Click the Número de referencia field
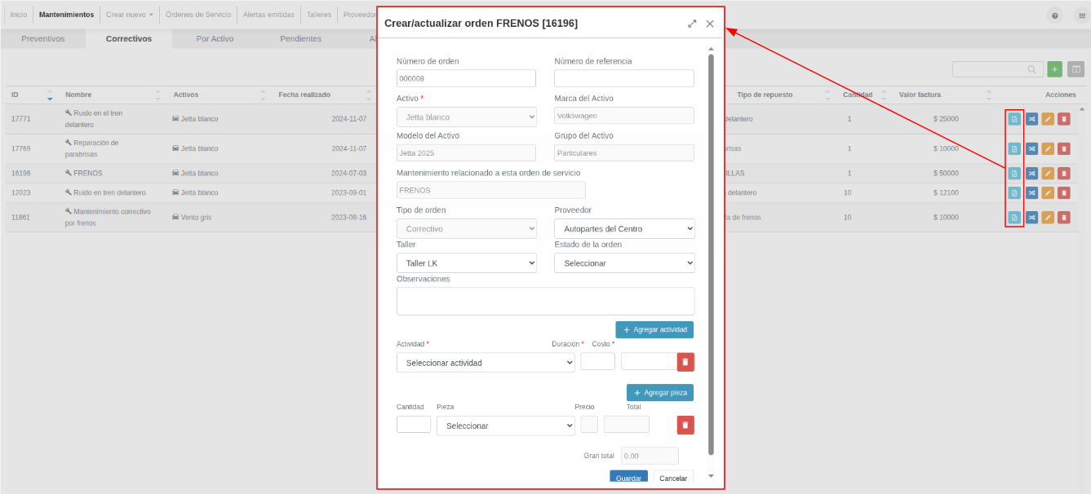This screenshot has height=494, width=1091. tap(624, 78)
